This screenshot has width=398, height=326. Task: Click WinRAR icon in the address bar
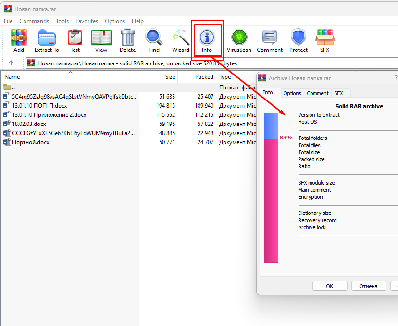(x=31, y=63)
